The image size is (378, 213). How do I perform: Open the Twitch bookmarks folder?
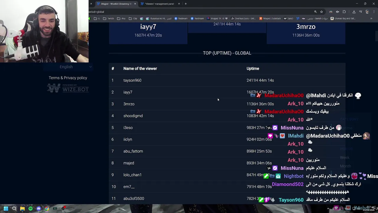[108, 18]
